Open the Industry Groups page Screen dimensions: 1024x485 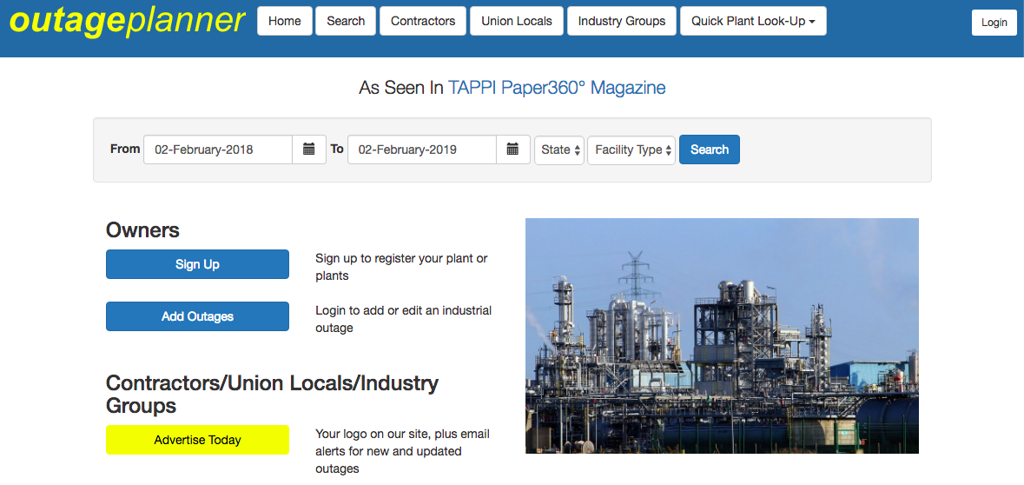click(622, 21)
